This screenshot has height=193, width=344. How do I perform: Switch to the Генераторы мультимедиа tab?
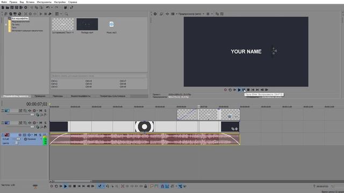tap(112, 96)
